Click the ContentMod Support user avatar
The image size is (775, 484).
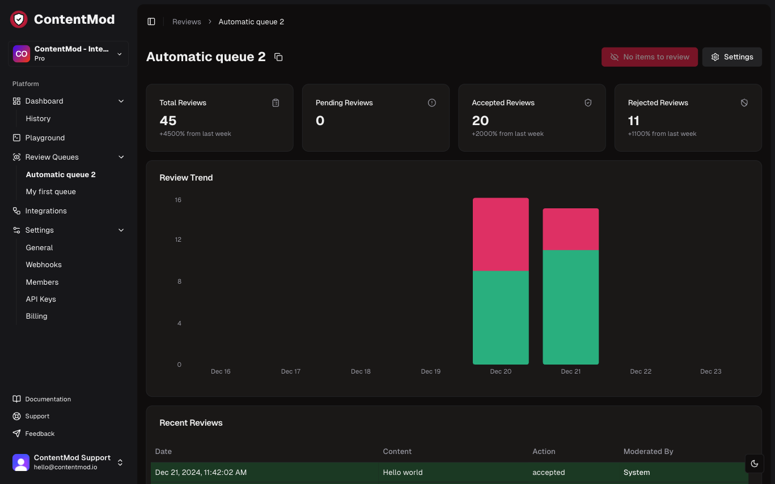click(21, 462)
